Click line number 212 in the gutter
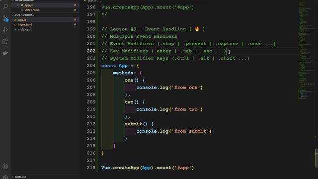Image resolution: width=318 pixels, height=179 pixels. point(91,124)
